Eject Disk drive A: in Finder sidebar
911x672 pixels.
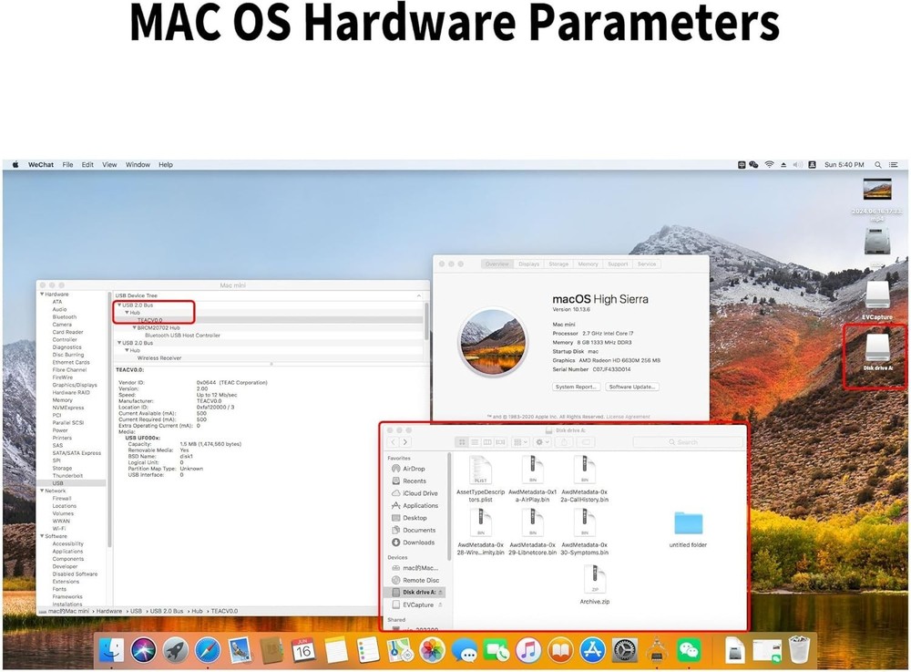pos(441,592)
